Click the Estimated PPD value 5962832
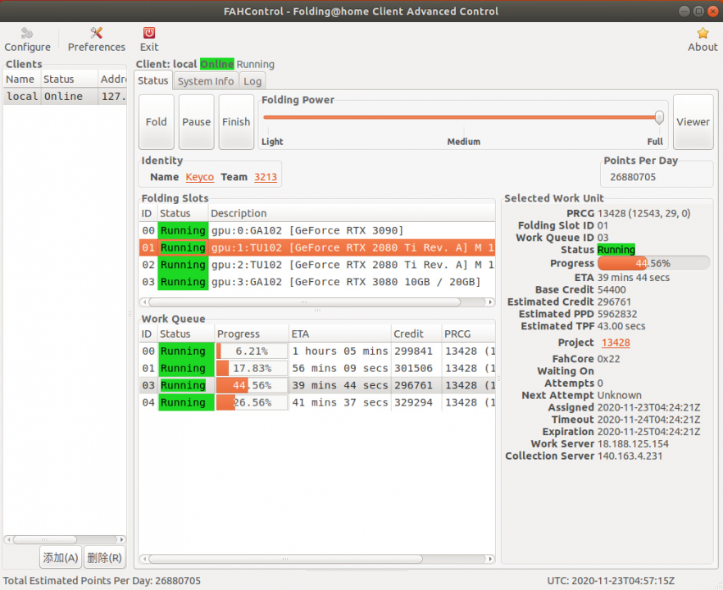The height and width of the screenshot is (590, 723). pos(617,314)
